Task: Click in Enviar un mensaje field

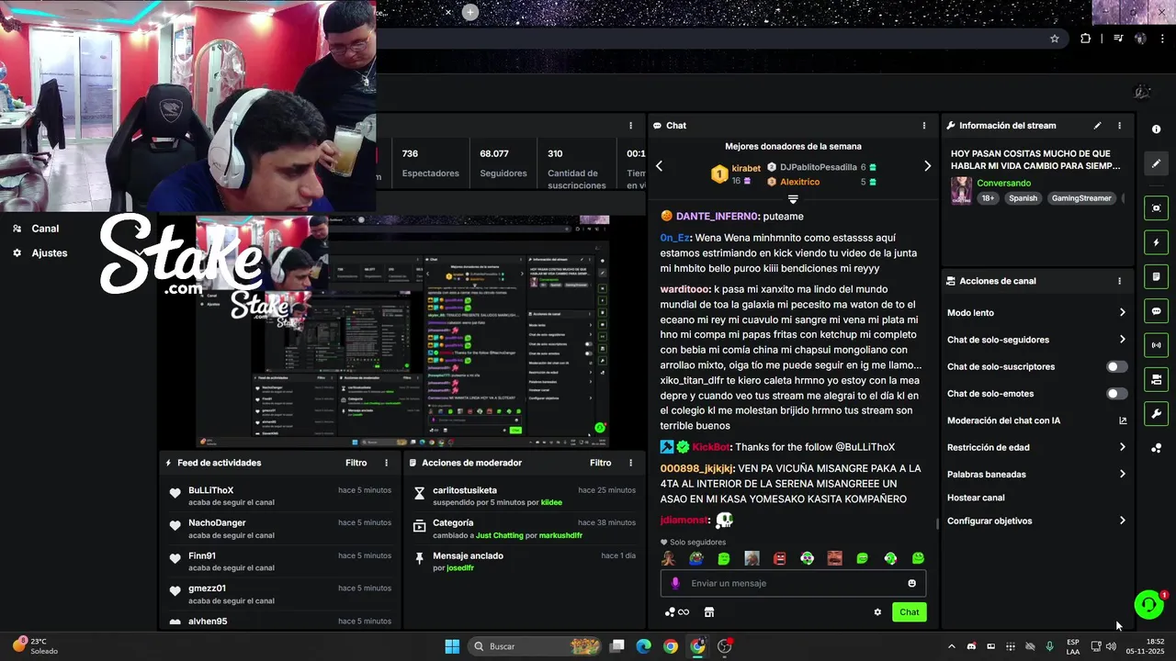Action: point(795,583)
